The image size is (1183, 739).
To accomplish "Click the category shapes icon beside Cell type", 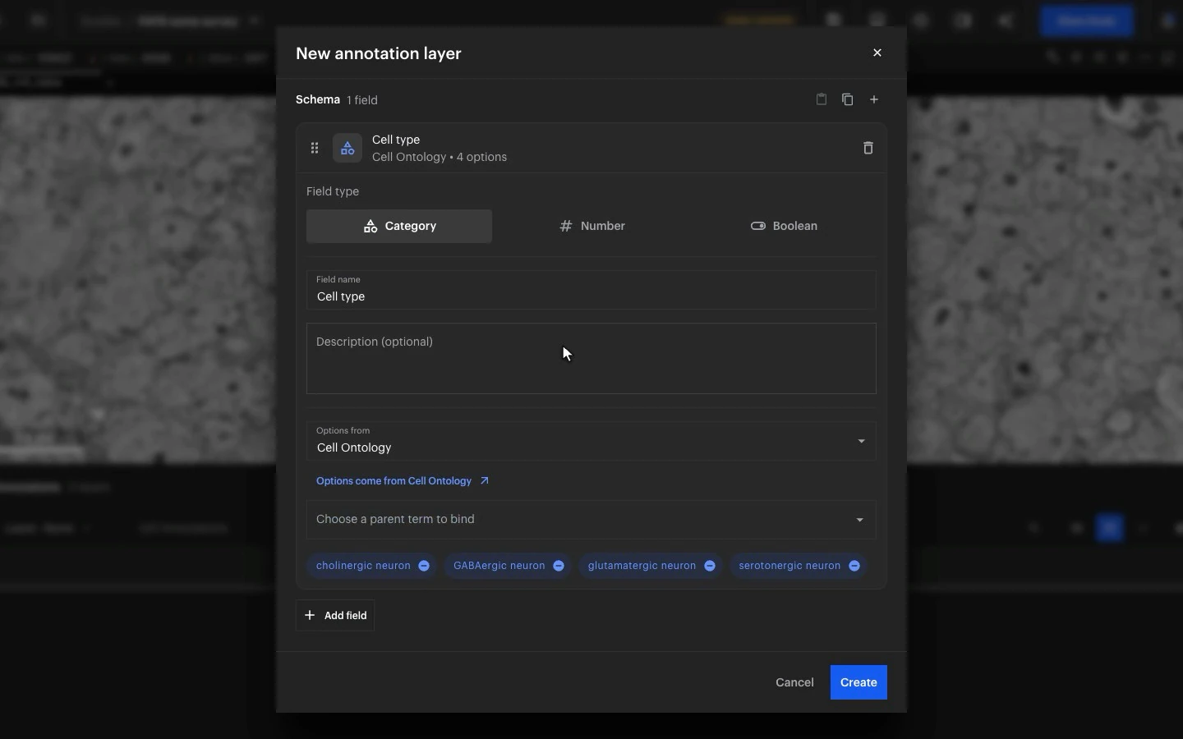I will coord(348,149).
